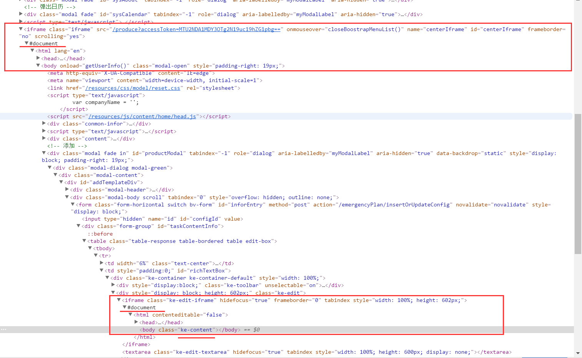Image resolution: width=582 pixels, height=358 pixels.
Task: Expand the sysCalendar modal div
Action: [x=21, y=14]
